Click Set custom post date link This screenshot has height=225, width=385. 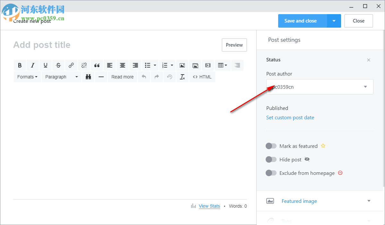tap(290, 118)
